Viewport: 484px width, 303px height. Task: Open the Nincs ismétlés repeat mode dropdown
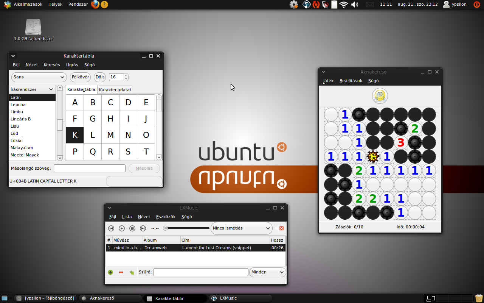point(241,228)
